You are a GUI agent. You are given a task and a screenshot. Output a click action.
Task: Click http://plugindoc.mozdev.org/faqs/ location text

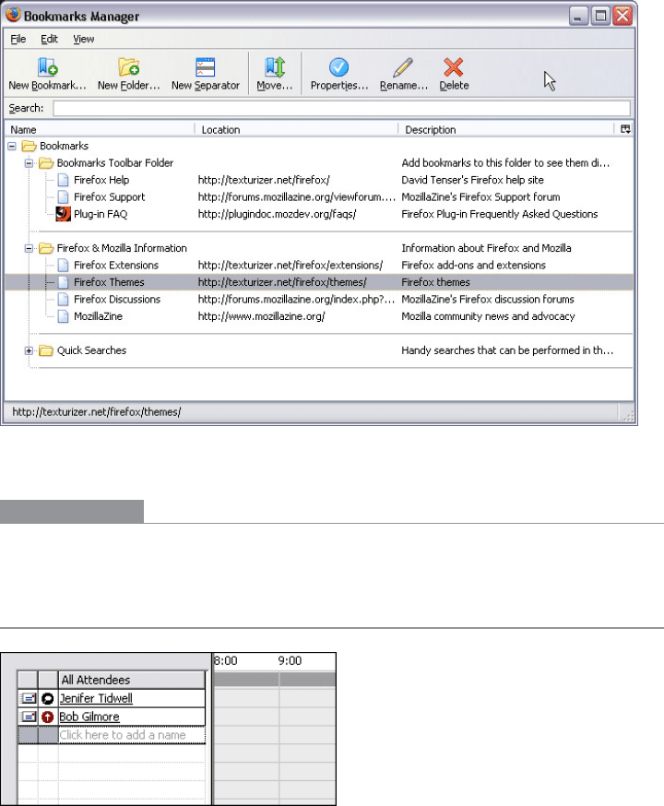coord(277,214)
